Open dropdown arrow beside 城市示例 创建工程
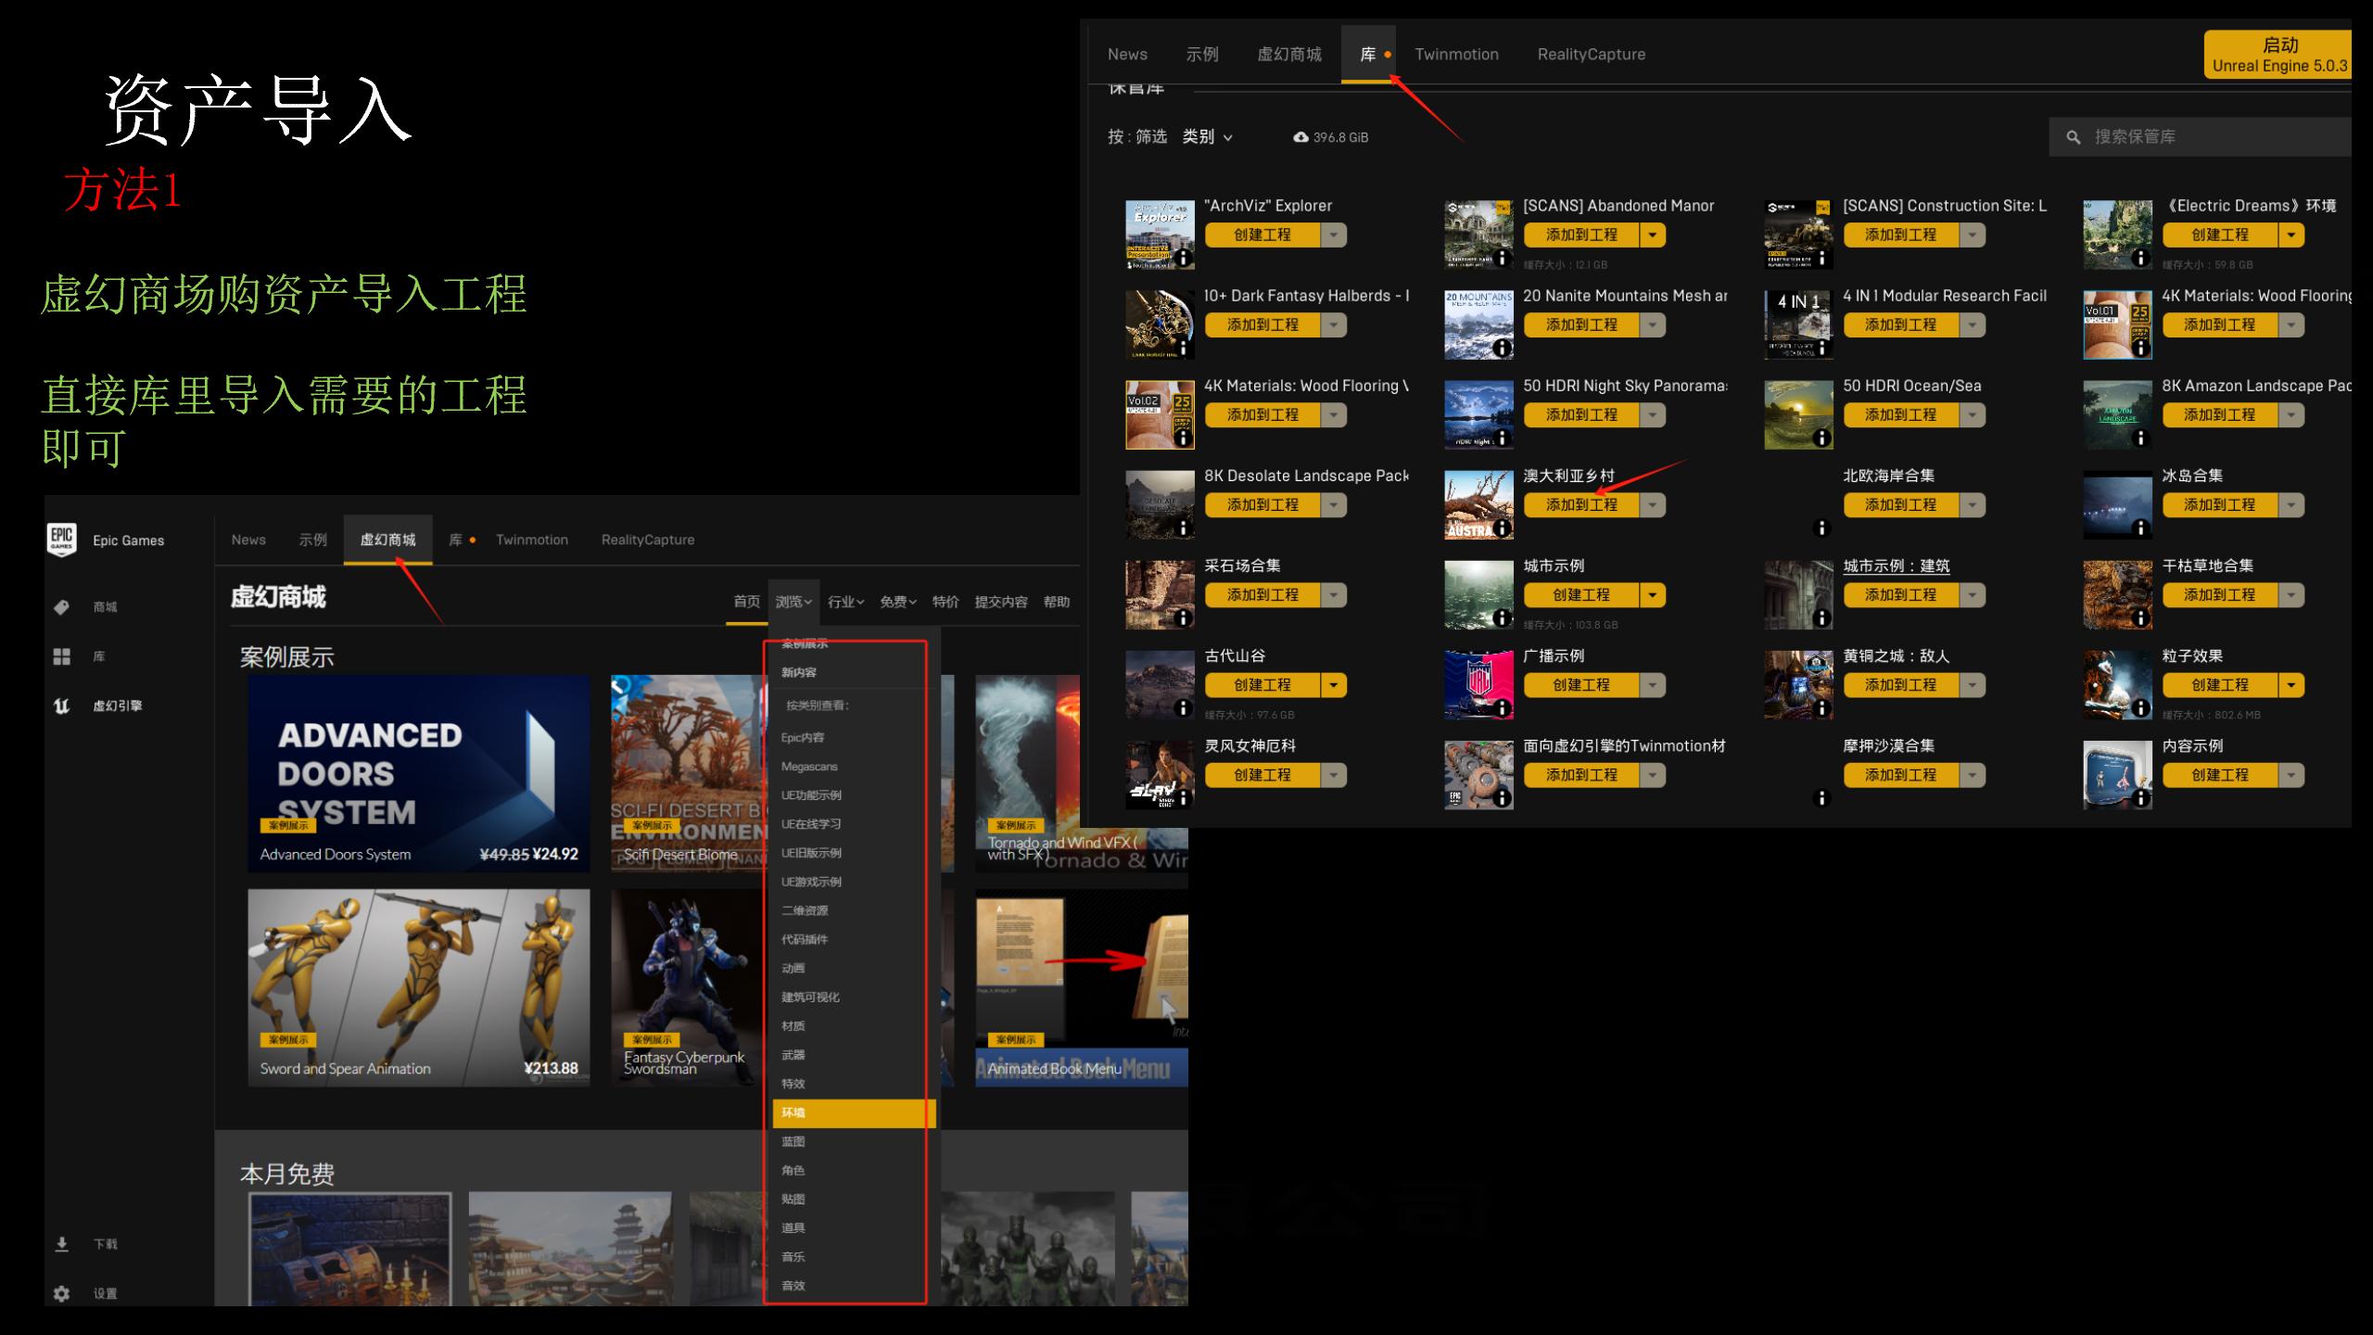Viewport: 2373px width, 1335px height. pos(1653,595)
